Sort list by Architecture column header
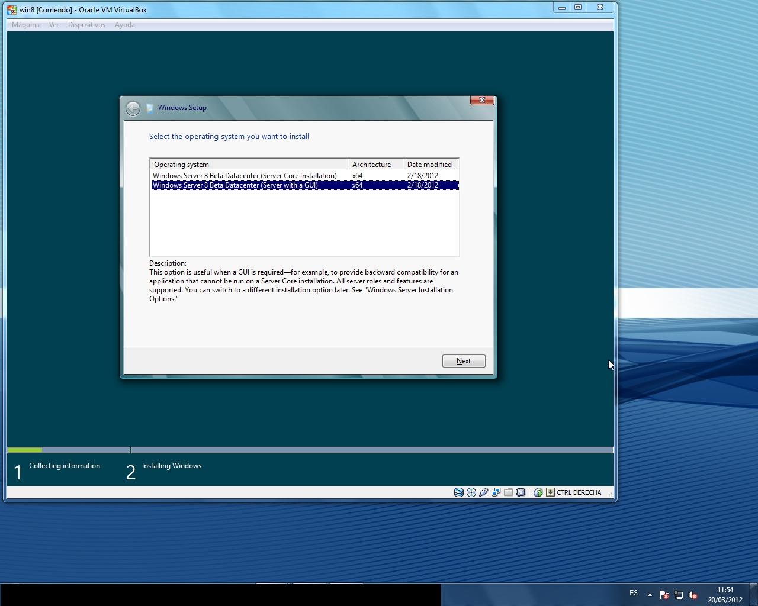Viewport: 758px width, 606px height. coord(374,165)
